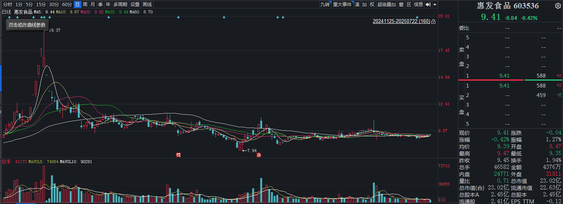The height and width of the screenshot is (204, 563).
Task: Click the 20.01 price axis label
Action: (443, 16)
